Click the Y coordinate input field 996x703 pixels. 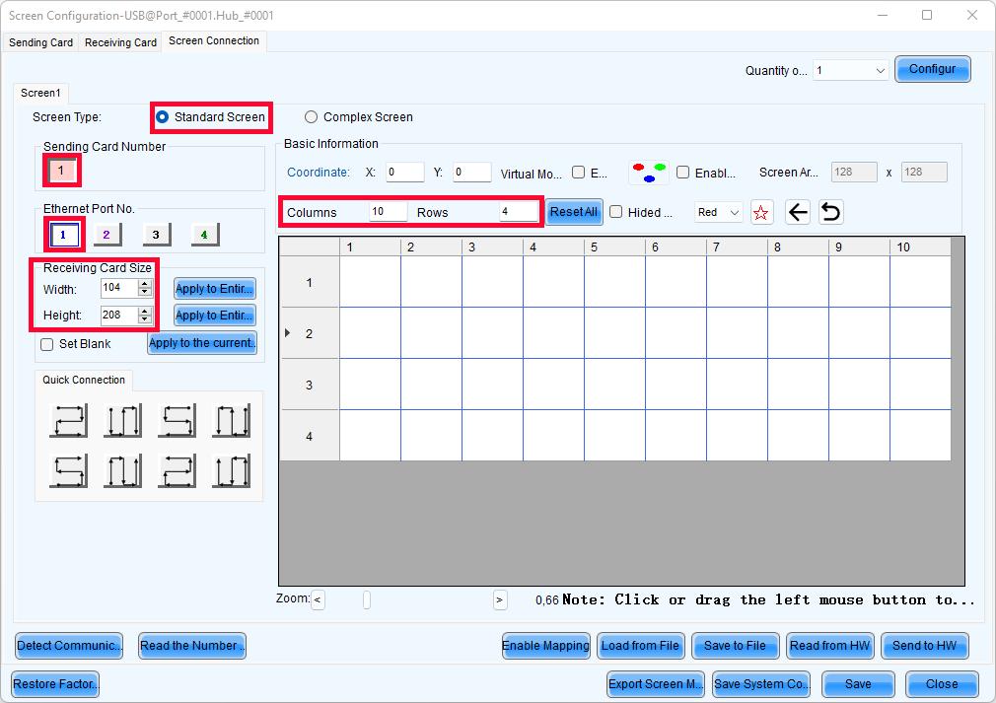click(x=472, y=173)
